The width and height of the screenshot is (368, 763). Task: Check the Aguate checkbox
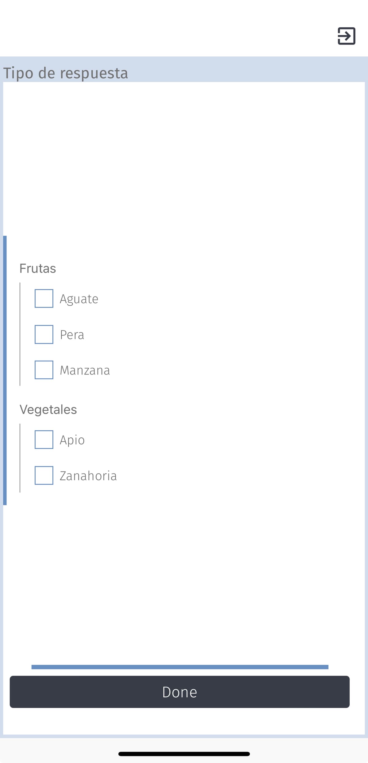point(44,298)
